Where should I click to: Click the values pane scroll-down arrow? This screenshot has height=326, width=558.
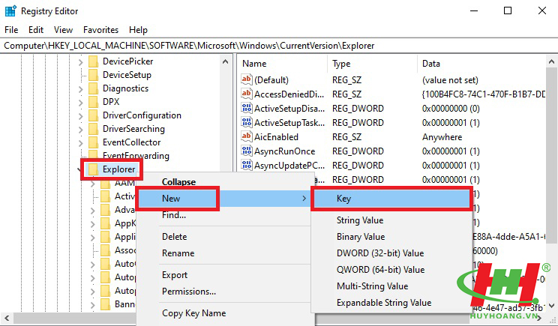[551, 306]
